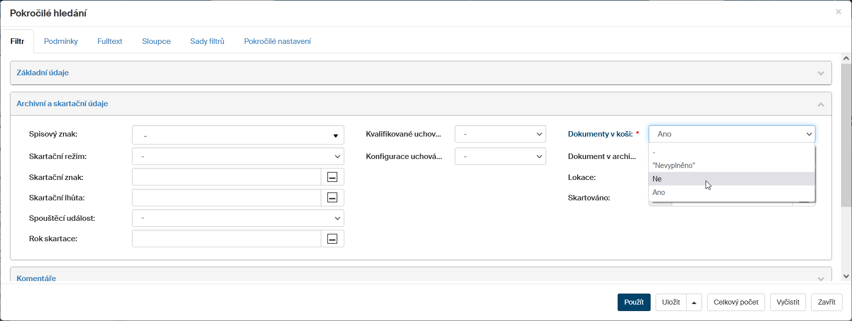852x321 pixels.
Task: Click the minus icon next to Skartační znak
Action: (x=332, y=177)
